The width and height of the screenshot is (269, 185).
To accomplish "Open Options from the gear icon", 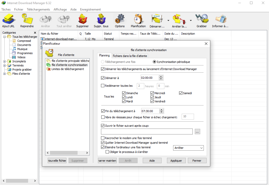I will click(x=120, y=19).
